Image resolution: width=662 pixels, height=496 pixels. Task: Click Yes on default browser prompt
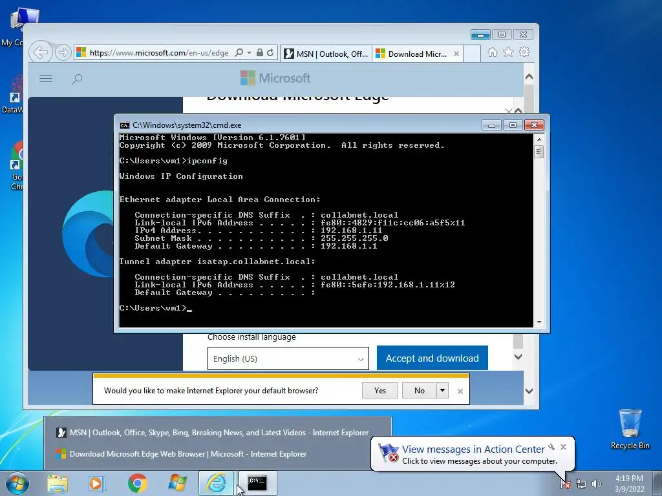(x=380, y=391)
